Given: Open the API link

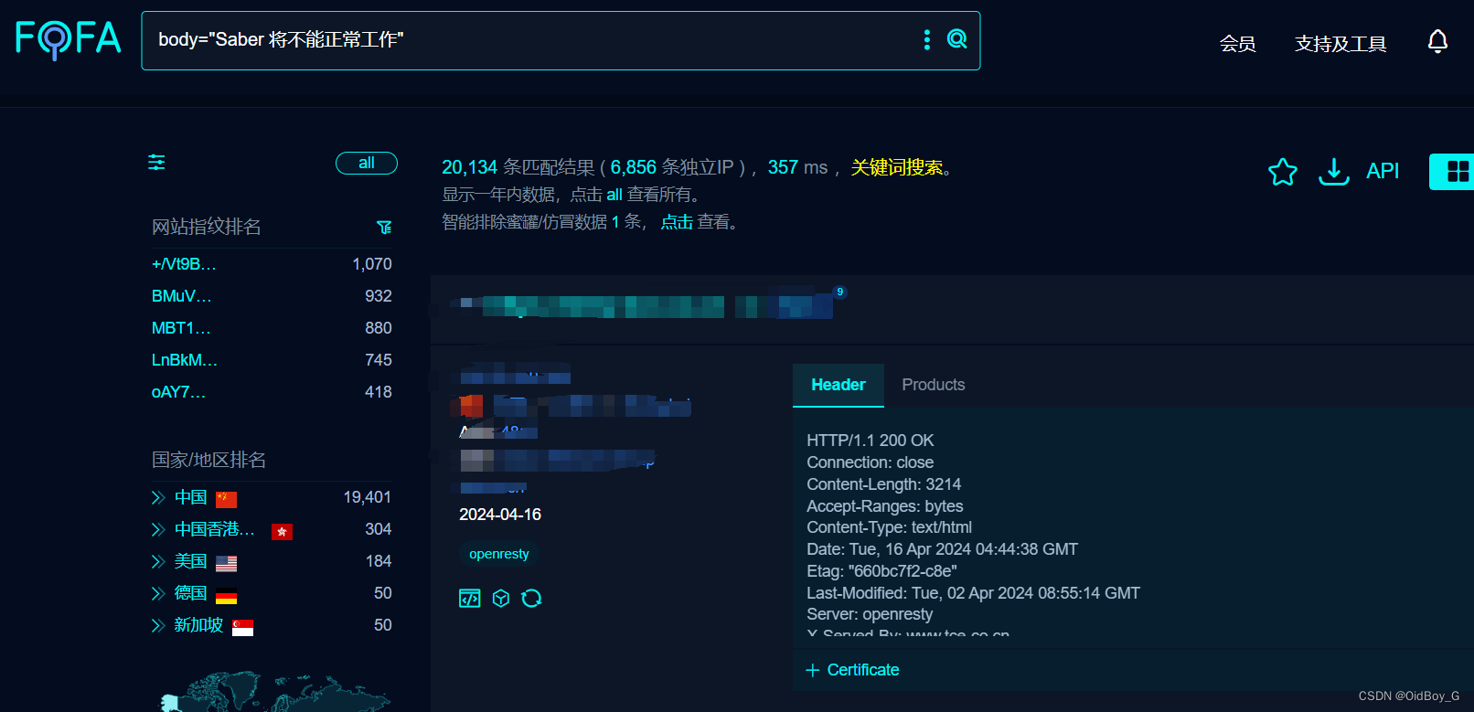Looking at the screenshot, I should (1383, 171).
